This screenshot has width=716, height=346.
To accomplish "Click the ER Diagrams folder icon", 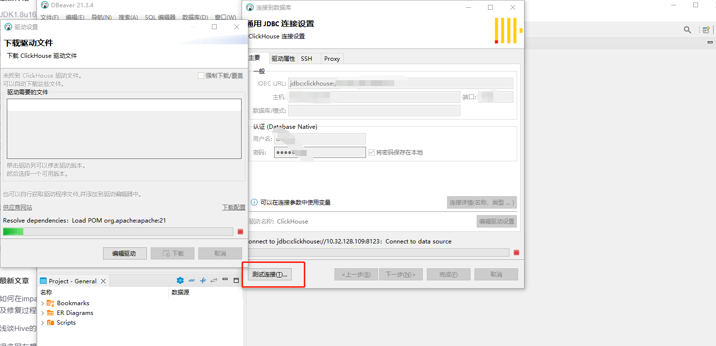I will (x=51, y=313).
